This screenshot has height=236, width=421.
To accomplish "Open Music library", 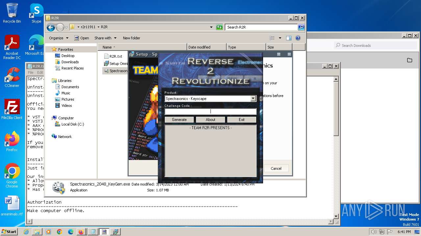I will (x=66, y=93).
